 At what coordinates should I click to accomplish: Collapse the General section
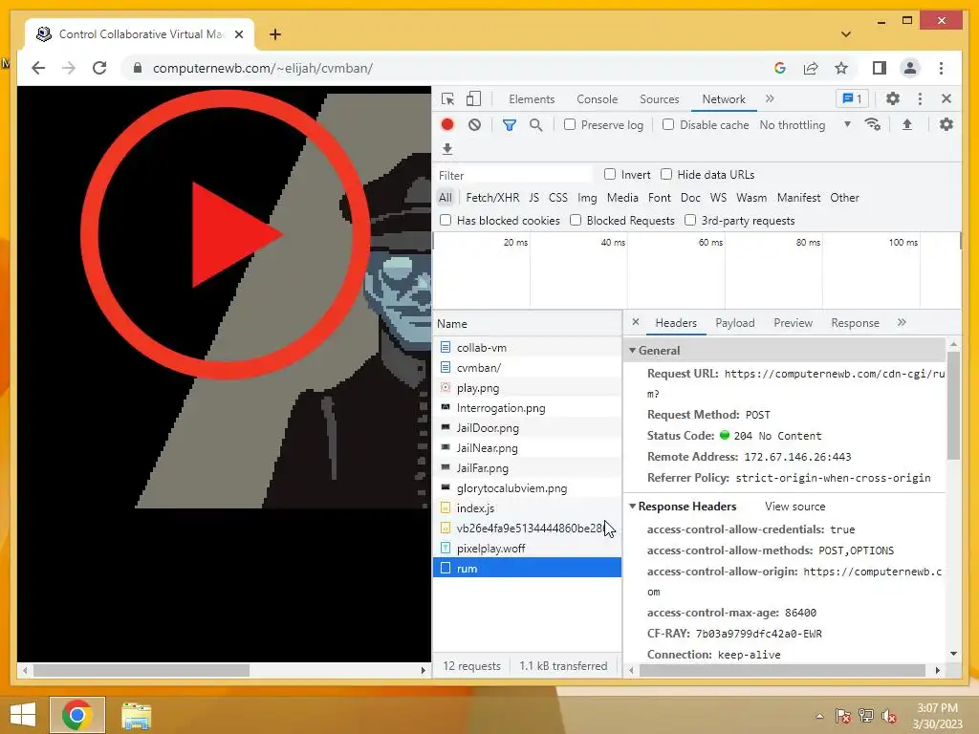click(x=633, y=350)
